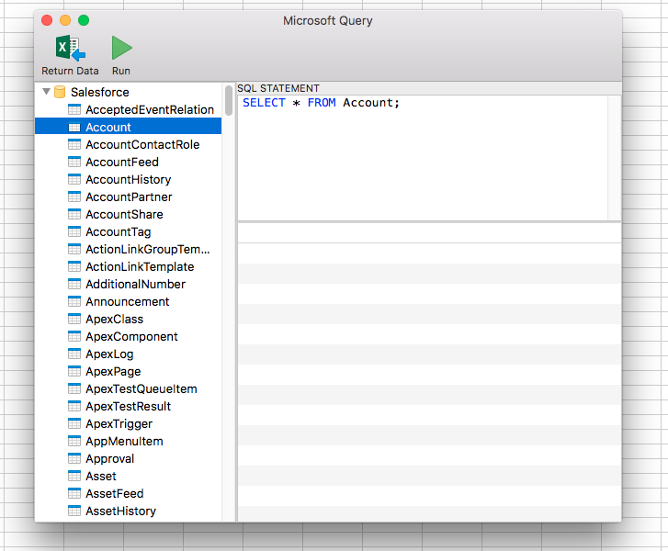
Task: Click the ApexComponent table icon
Action: coord(74,336)
